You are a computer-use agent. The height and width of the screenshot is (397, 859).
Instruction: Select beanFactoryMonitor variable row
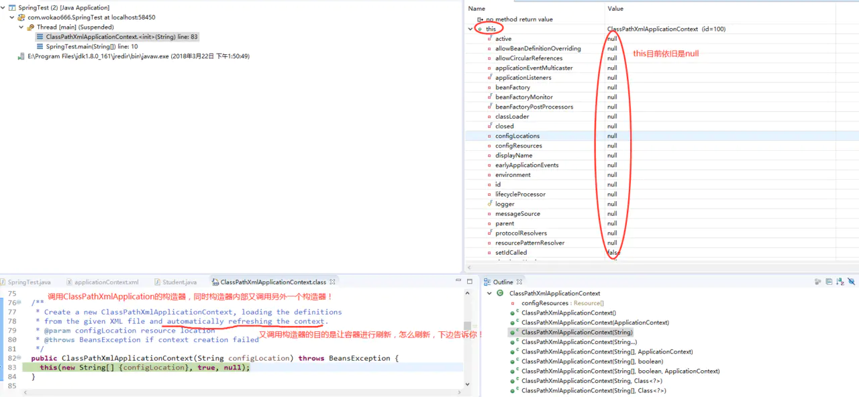pos(524,97)
